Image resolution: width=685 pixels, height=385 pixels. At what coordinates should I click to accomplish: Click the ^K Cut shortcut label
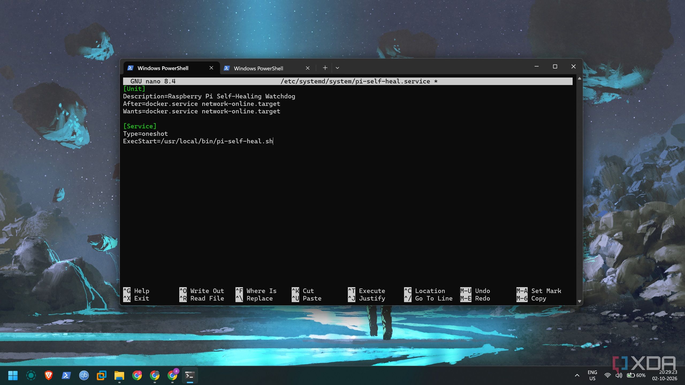click(303, 291)
